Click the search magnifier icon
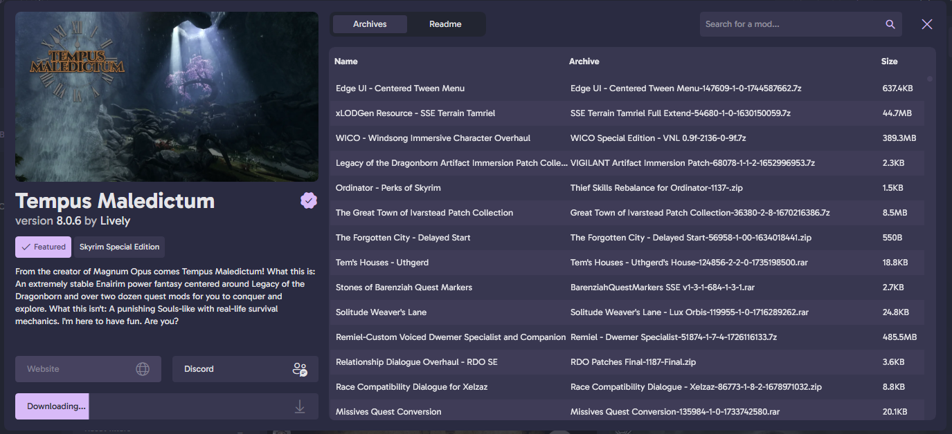This screenshot has width=952, height=434. [x=890, y=24]
